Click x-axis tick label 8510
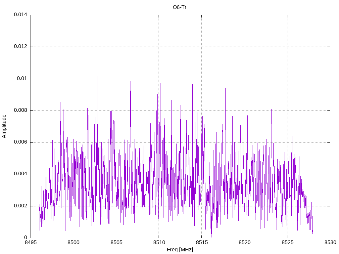339x254 pixels. point(159,242)
